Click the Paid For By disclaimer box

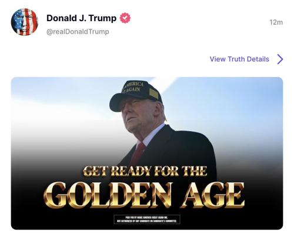click(147, 219)
